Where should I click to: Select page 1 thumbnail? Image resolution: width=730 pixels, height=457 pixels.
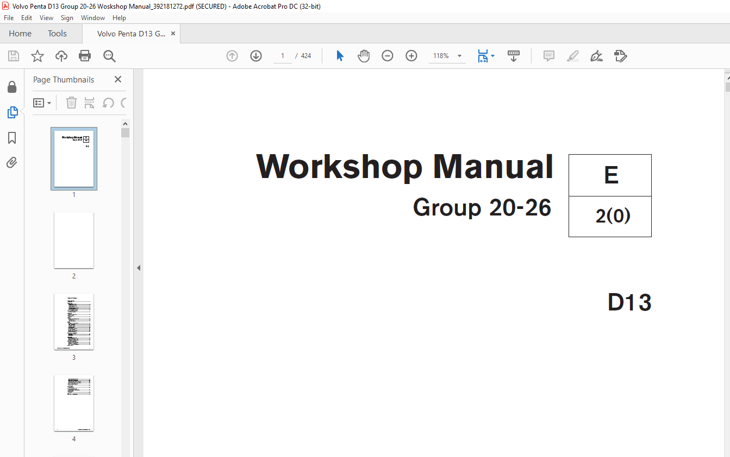(74, 159)
